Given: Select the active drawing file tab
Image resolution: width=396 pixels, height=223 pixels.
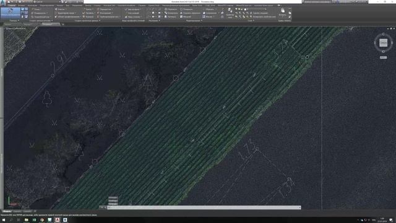Looking at the screenshot, I should [51, 24].
